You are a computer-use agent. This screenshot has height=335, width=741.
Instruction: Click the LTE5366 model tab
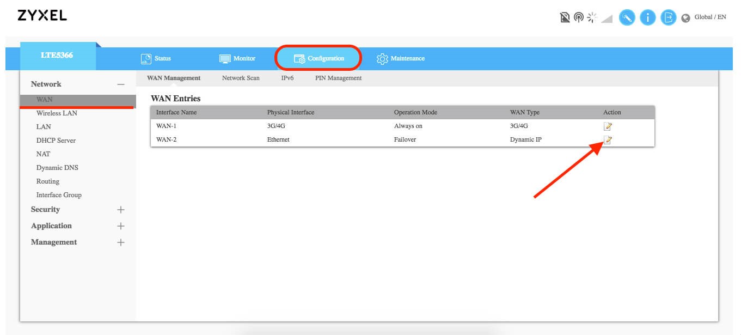point(58,56)
